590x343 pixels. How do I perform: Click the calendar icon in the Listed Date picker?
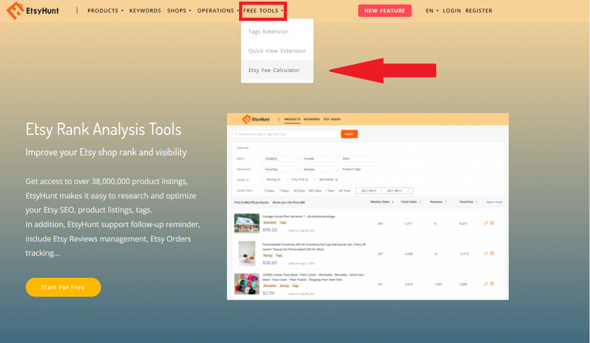[409, 190]
